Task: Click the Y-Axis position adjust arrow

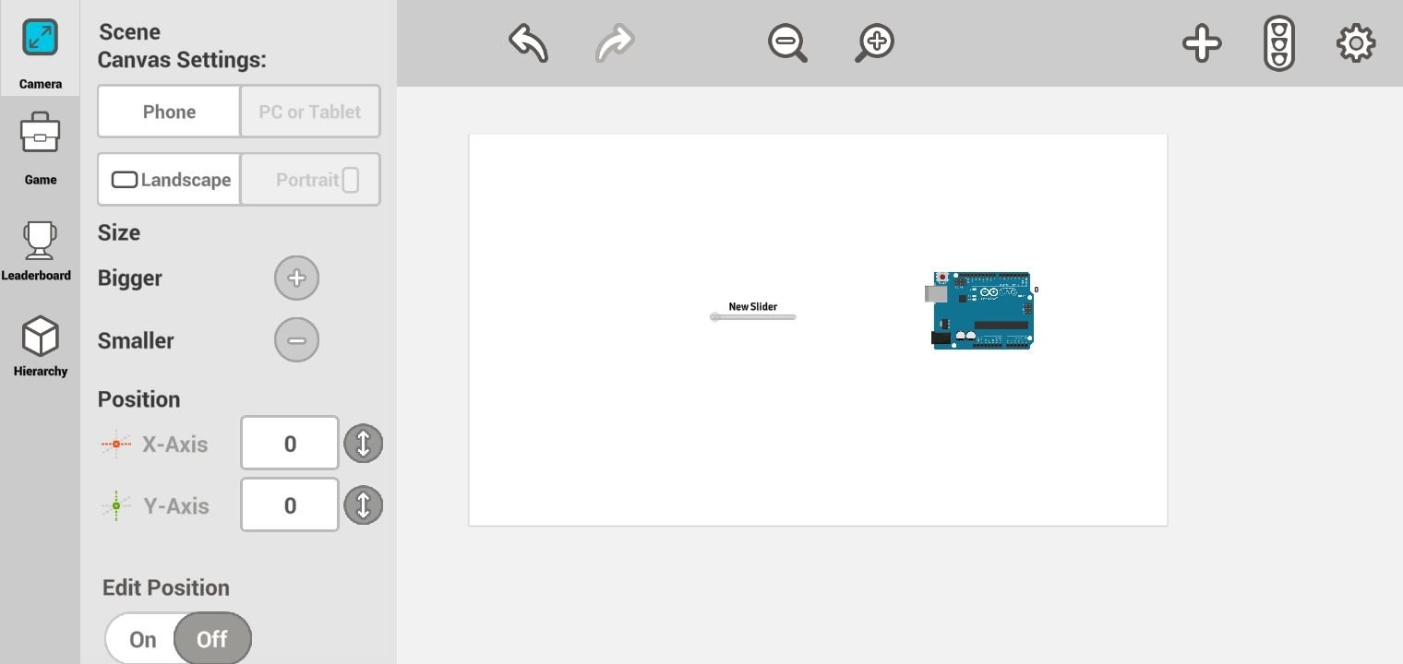Action: (364, 505)
